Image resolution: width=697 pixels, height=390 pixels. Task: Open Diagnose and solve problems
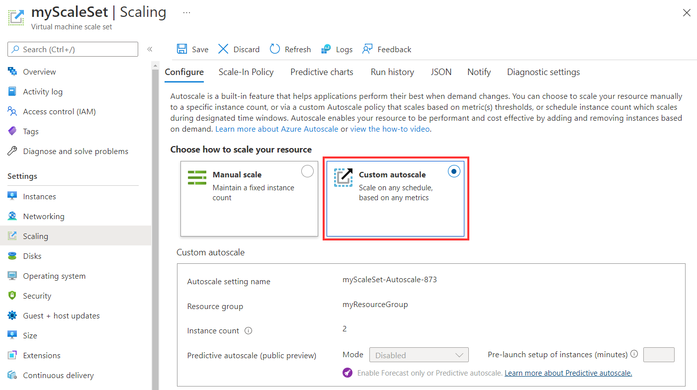tap(76, 151)
